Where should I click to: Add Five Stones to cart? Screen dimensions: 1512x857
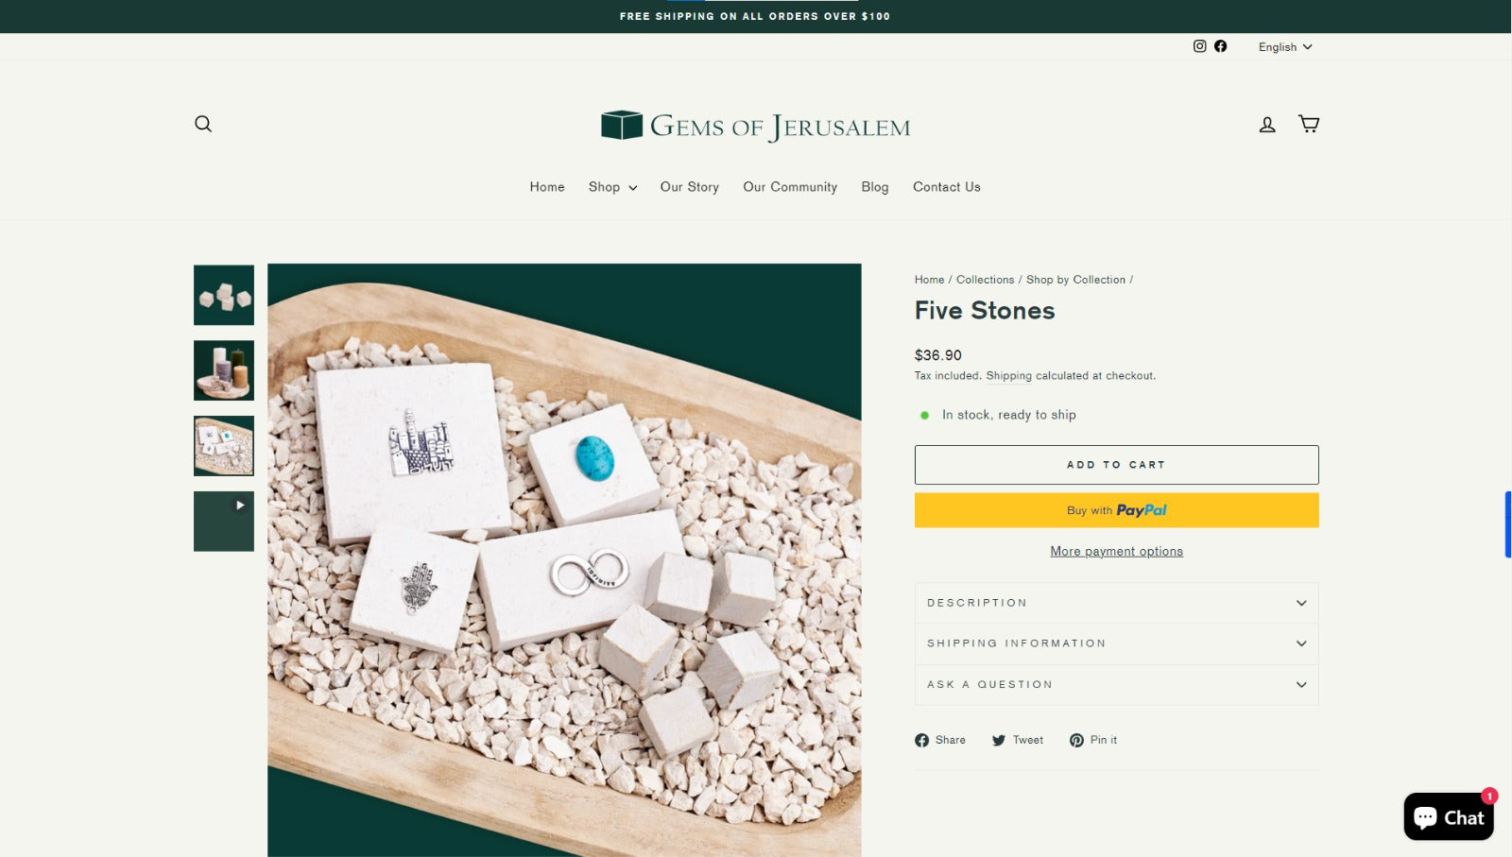(x=1116, y=465)
